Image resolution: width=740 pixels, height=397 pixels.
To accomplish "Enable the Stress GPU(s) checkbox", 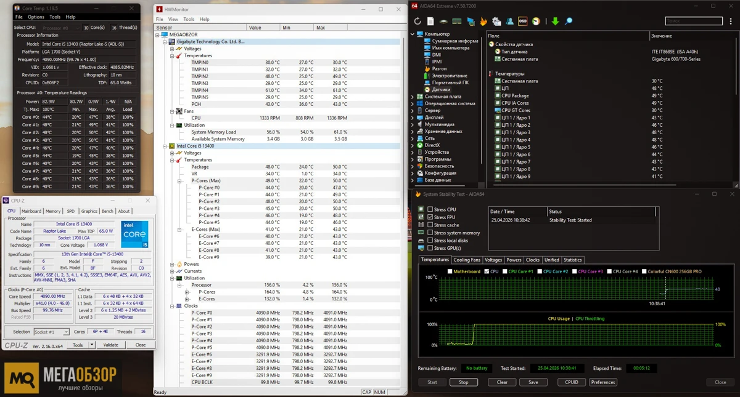I will 430,248.
